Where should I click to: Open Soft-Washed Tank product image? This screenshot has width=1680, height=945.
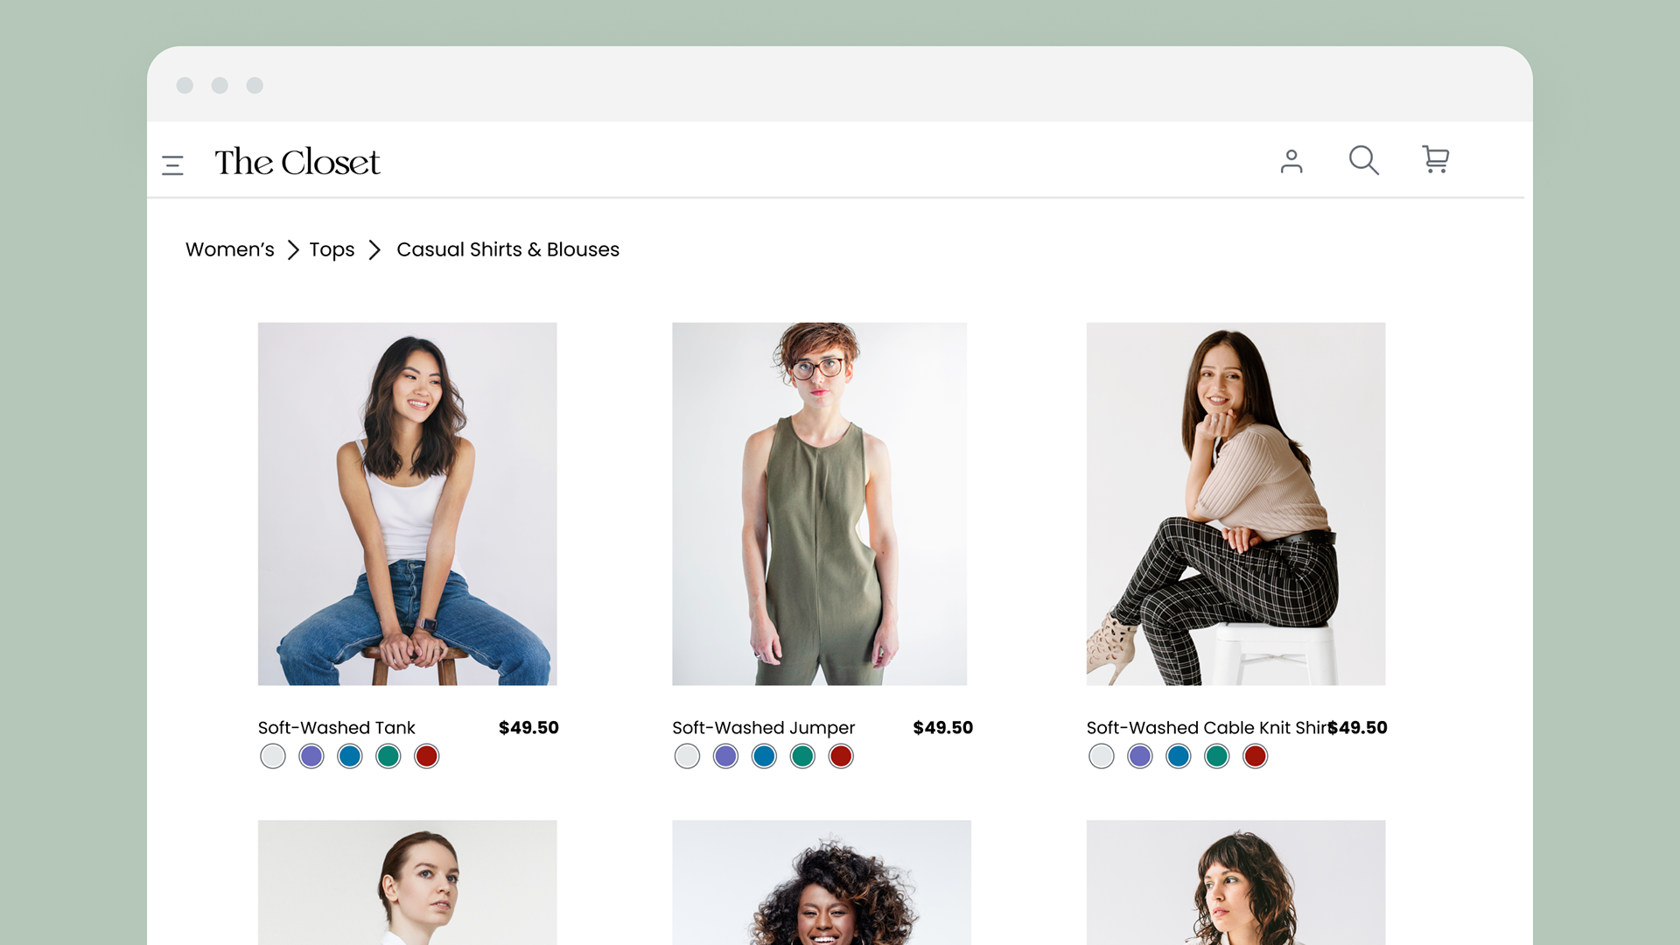pos(407,503)
